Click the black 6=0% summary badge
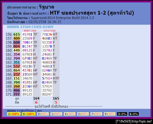 (134, 114)
